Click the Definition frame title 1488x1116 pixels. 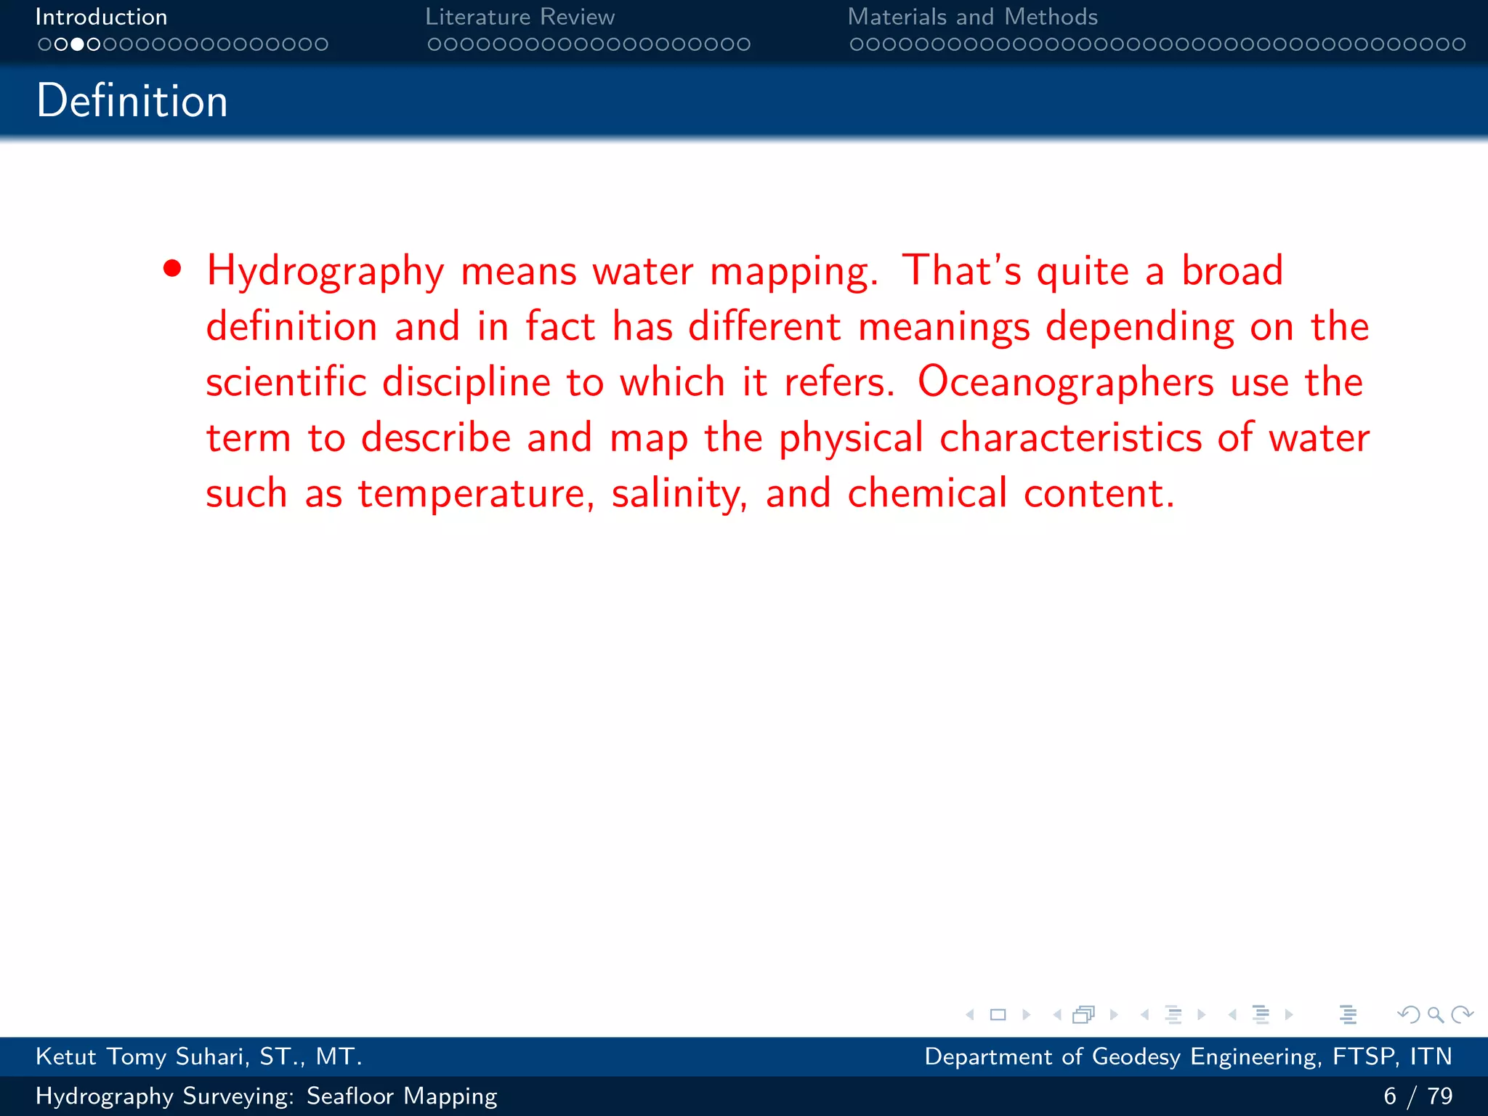[x=132, y=100]
